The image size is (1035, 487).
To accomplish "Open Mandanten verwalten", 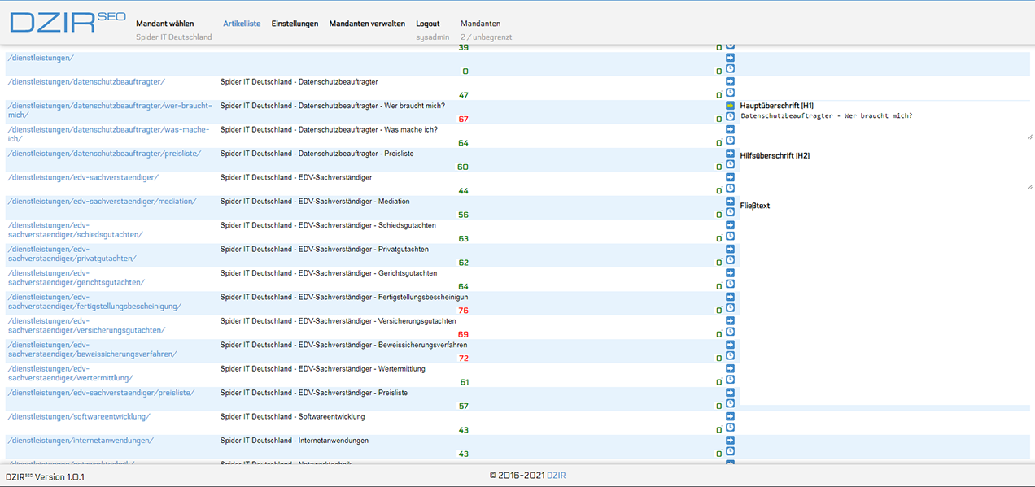I will 367,24.
